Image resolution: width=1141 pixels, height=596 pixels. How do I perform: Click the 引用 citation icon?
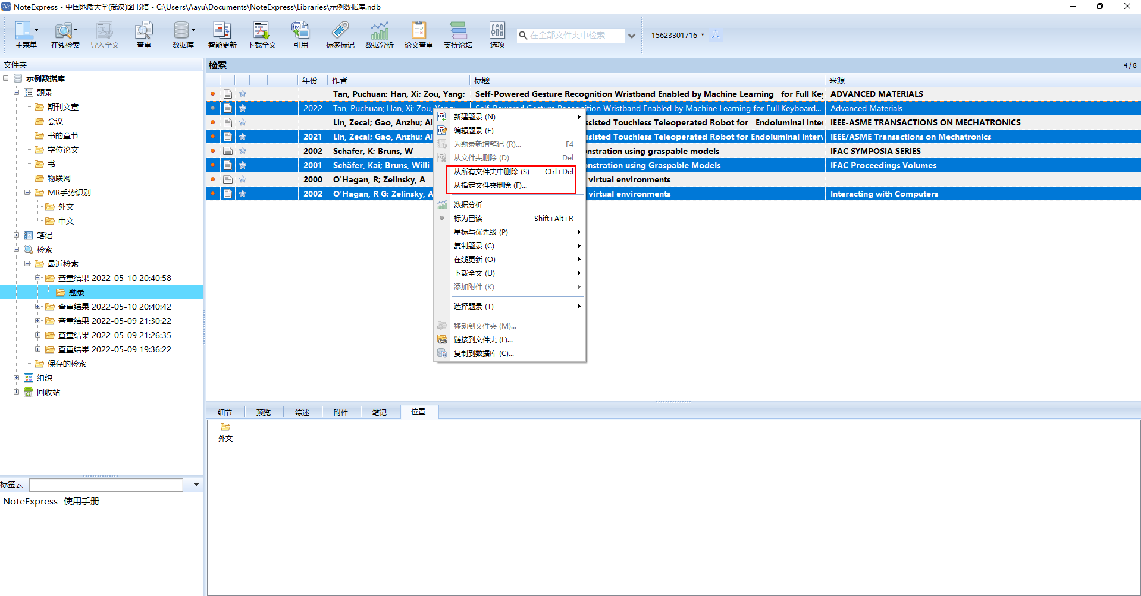(x=300, y=34)
